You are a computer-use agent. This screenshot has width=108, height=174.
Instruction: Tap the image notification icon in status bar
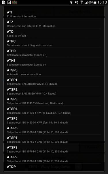click(x=9, y=2)
